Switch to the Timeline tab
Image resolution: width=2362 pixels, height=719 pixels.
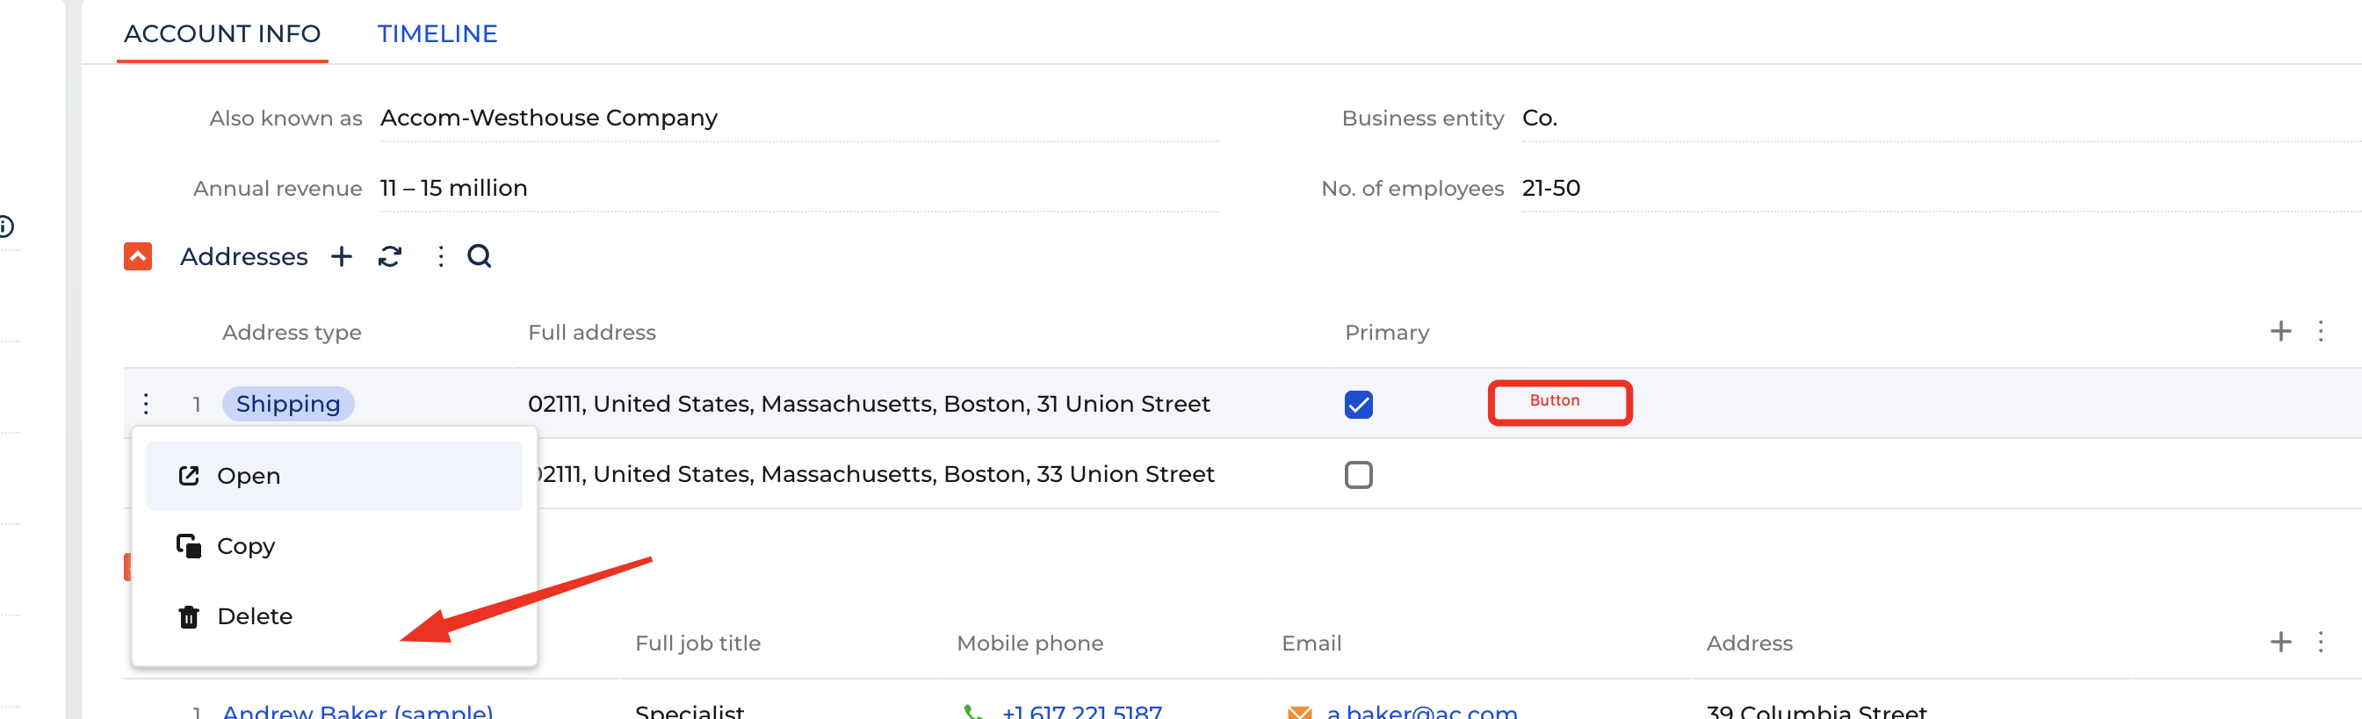tap(437, 34)
